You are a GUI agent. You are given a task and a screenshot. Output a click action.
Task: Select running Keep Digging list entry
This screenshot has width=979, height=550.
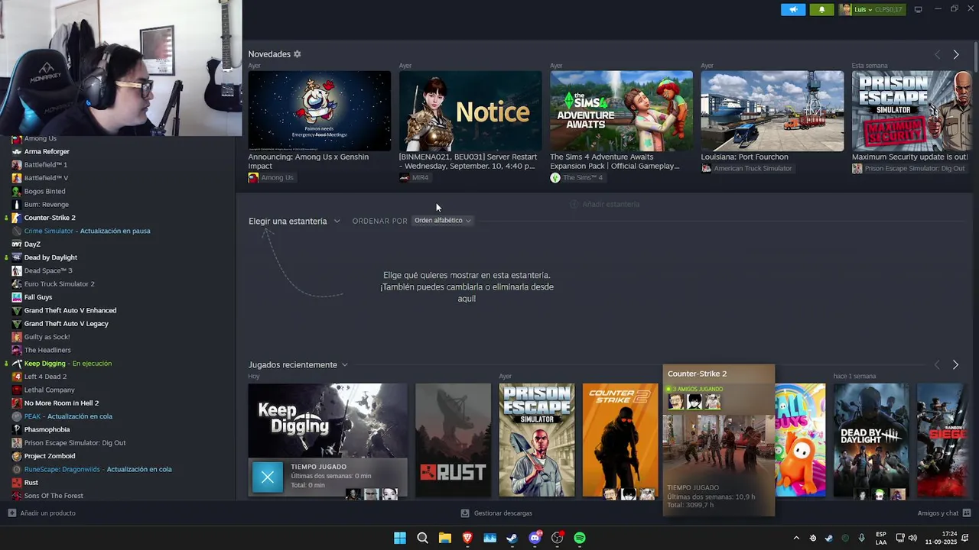point(68,364)
